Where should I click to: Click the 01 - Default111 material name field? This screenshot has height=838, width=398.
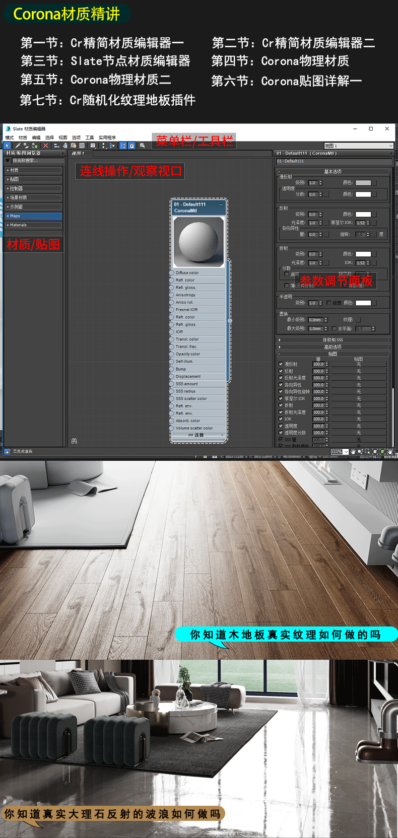(334, 161)
